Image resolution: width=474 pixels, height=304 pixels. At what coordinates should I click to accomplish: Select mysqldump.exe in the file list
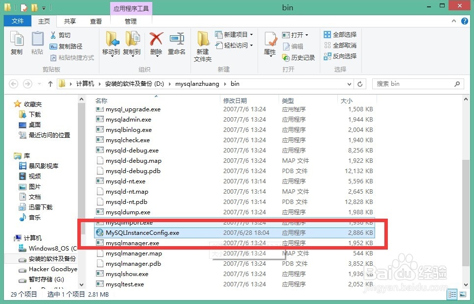(x=234, y=212)
